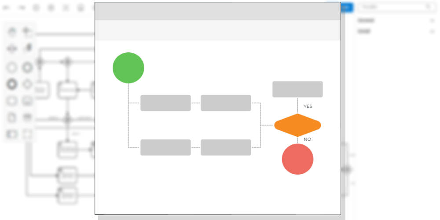Viewport: 440px width, 220px height.
Task: Choose the diamond gateway palette shape
Action: (x=27, y=84)
